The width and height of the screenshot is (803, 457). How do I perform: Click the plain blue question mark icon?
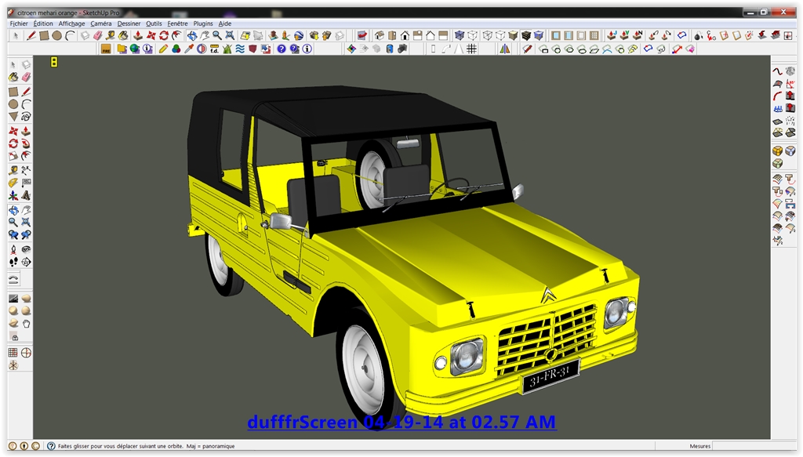[x=282, y=49]
